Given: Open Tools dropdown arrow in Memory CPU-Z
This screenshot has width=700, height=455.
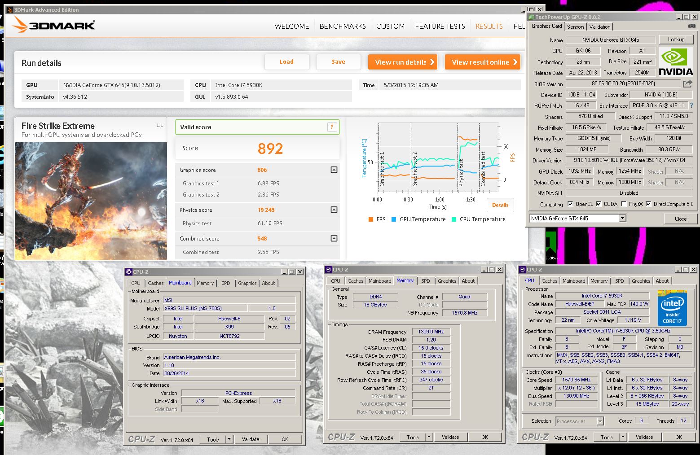Looking at the screenshot, I should tap(429, 437).
